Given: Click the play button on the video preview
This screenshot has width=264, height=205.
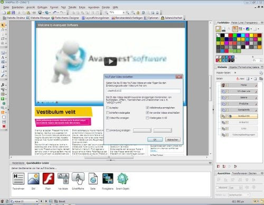Looking at the screenshot, I should pos(110,62).
